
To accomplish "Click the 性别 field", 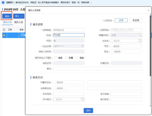I will (x=69, y=41).
